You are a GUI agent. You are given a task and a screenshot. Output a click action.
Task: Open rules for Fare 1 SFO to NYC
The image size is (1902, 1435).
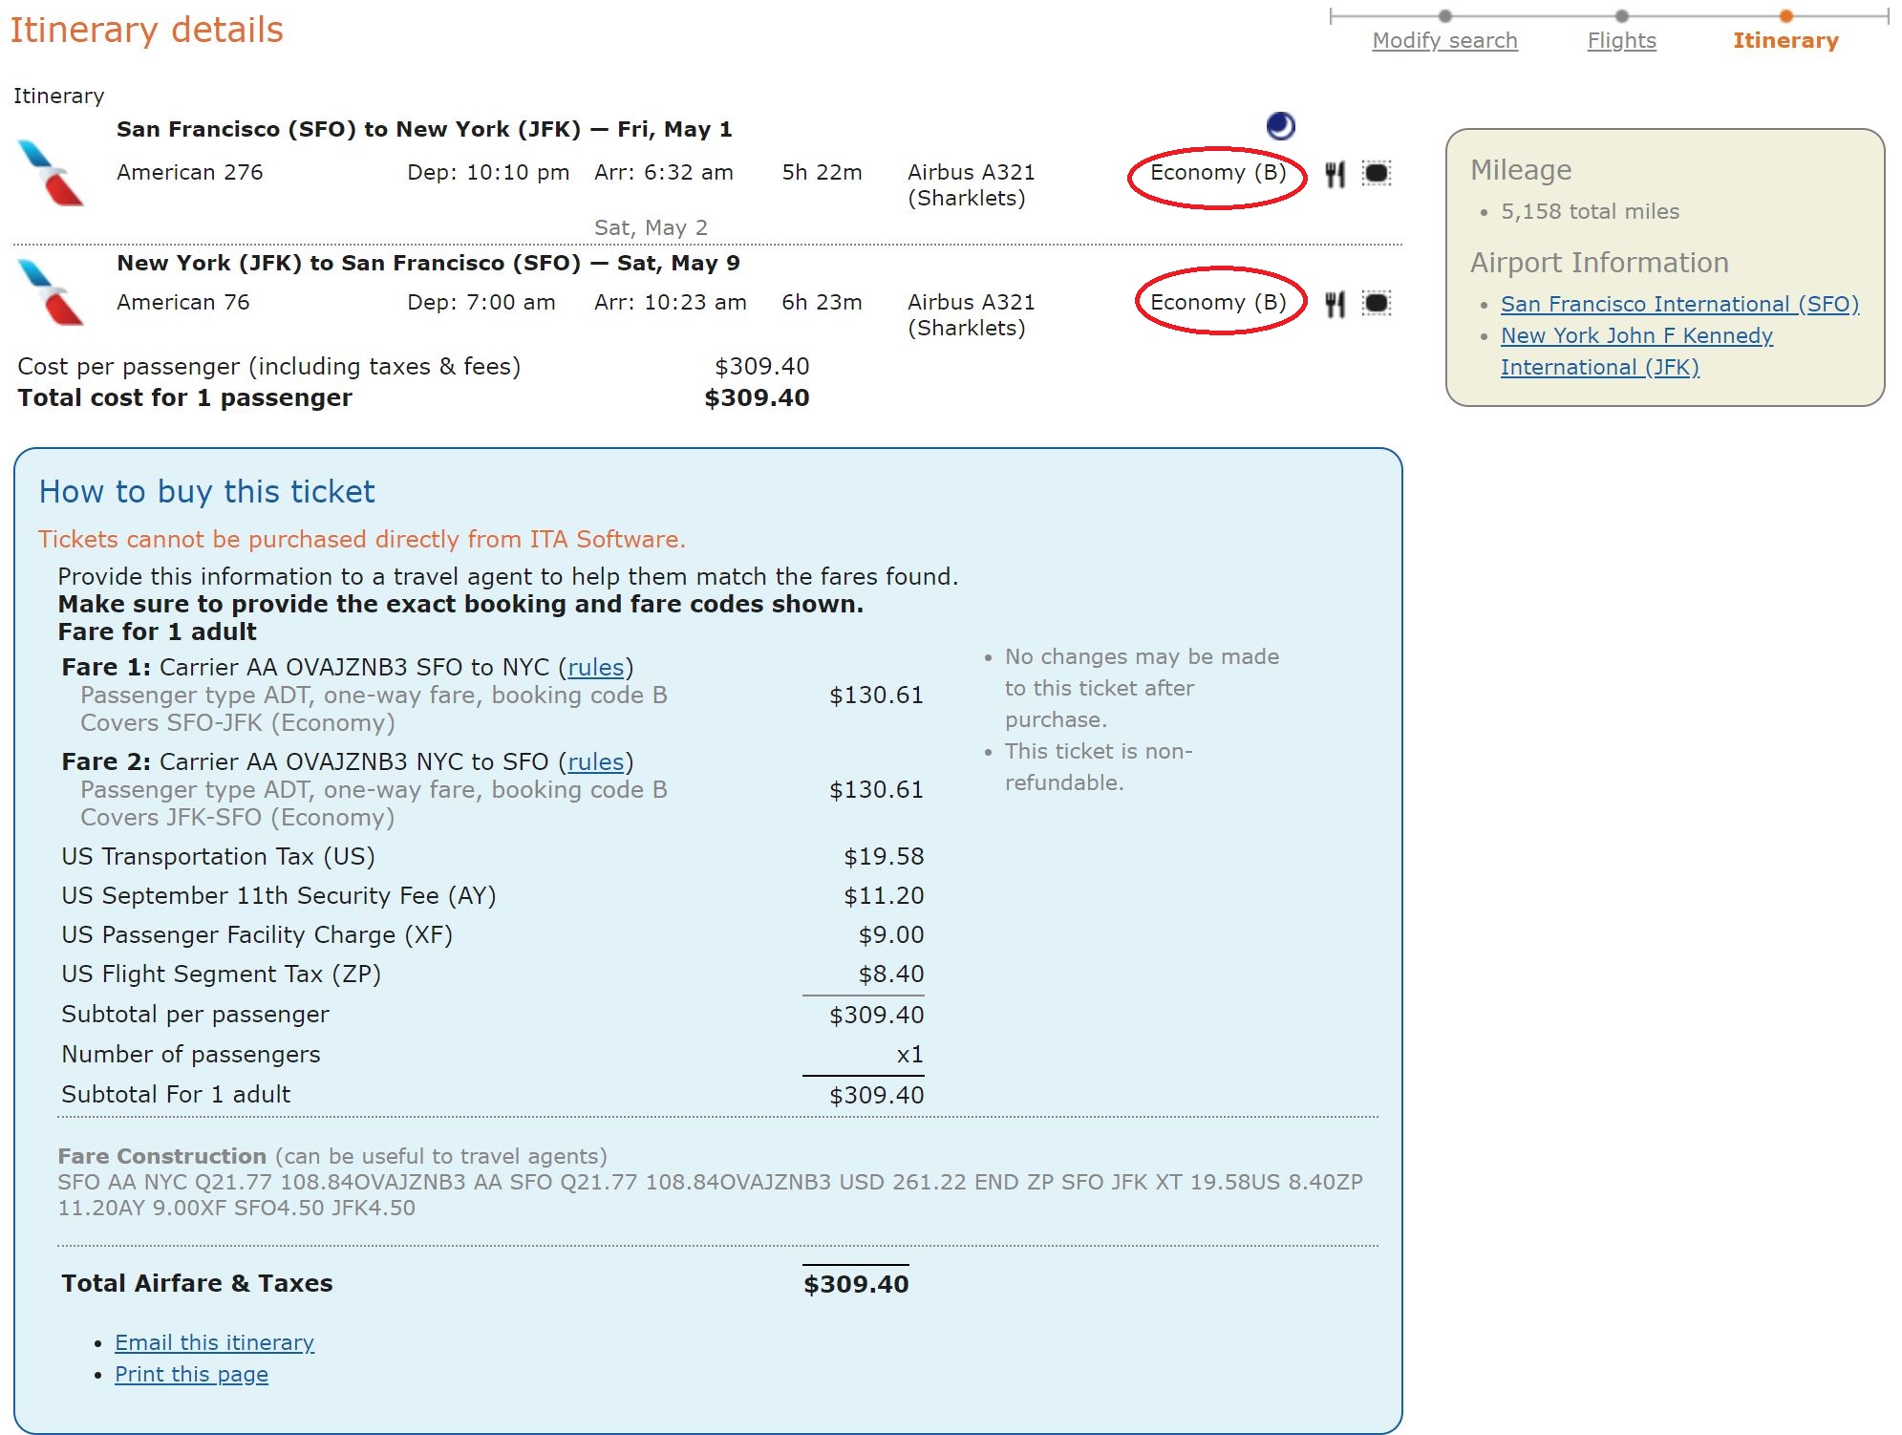(595, 668)
